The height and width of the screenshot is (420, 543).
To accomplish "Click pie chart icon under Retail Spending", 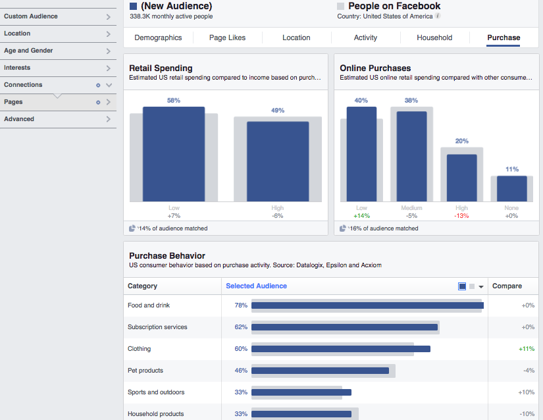I will (132, 228).
